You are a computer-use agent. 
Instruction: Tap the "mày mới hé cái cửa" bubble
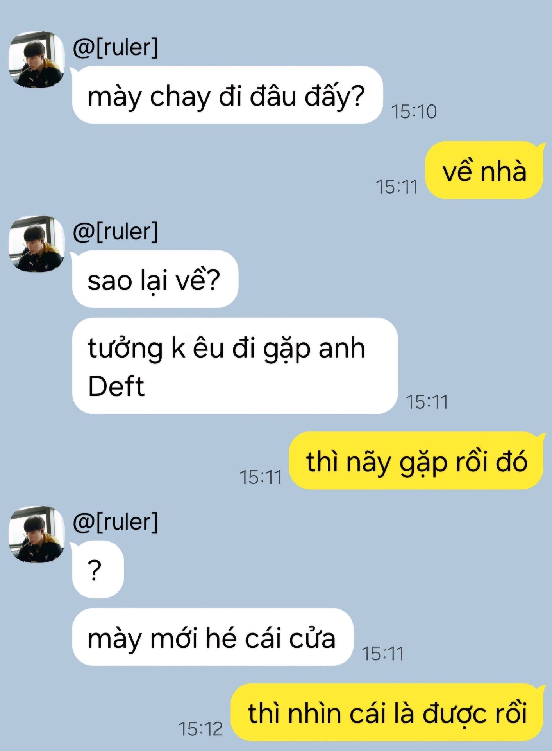pyautogui.click(x=213, y=637)
